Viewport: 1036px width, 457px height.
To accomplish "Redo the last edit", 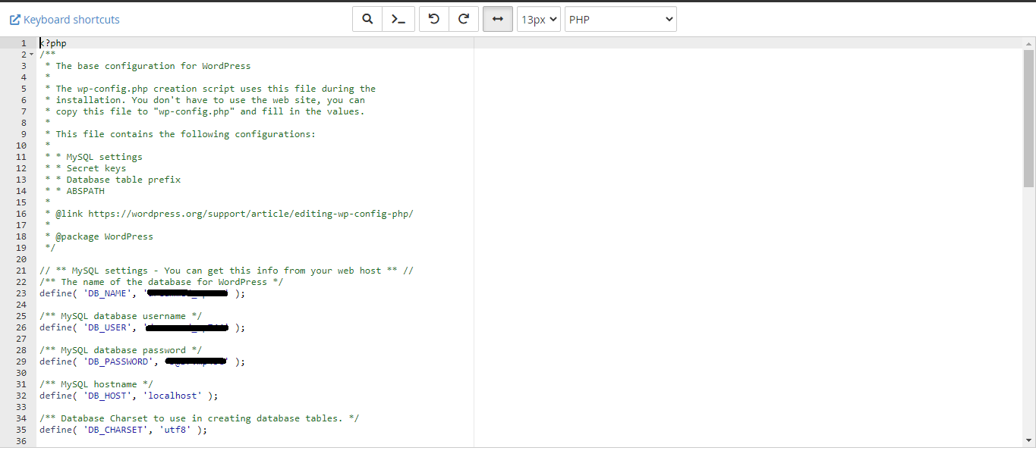I will point(464,20).
